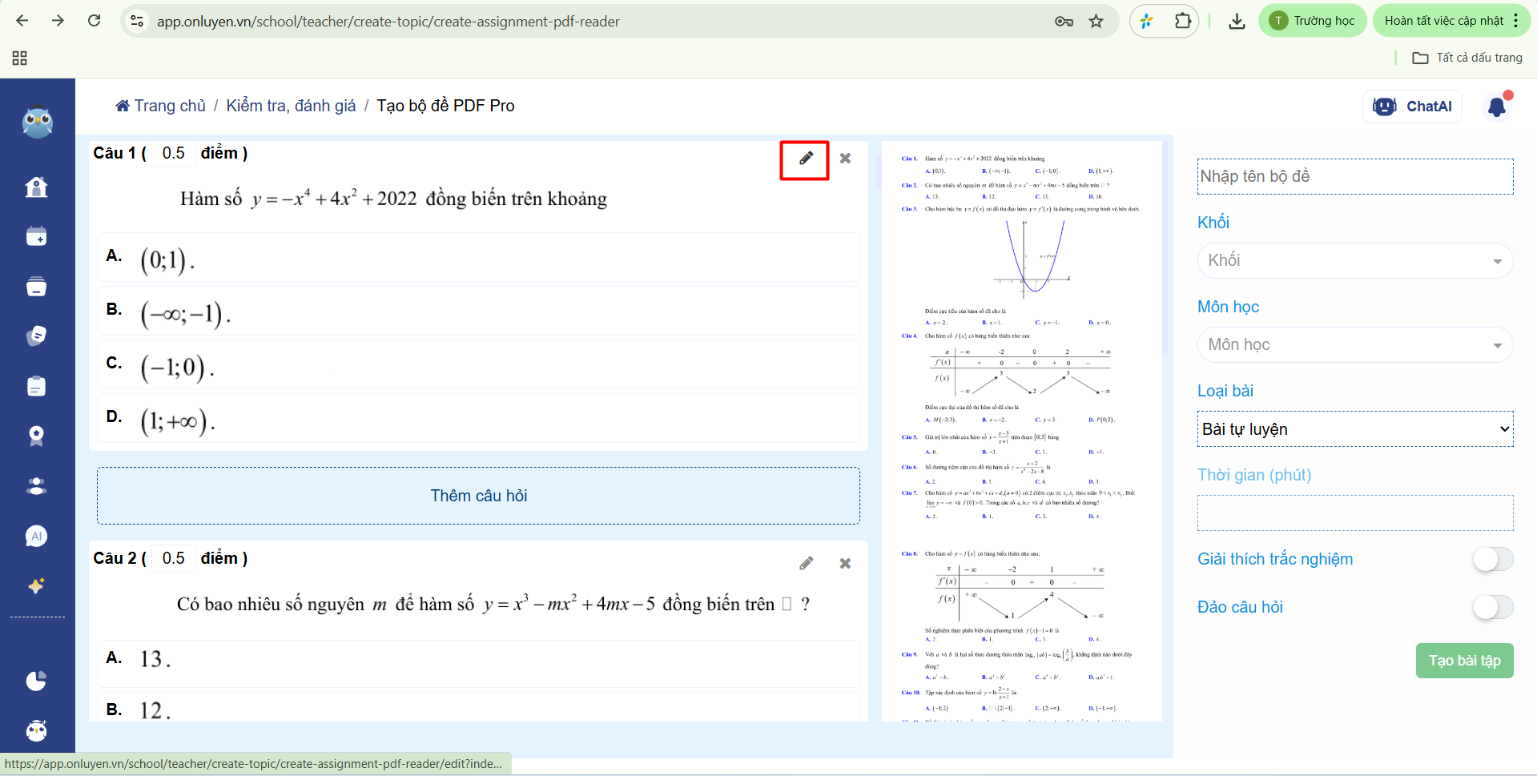Viewport: 1537px width, 776px height.
Task: Enable the Đảo câu hỏi switch
Action: pos(1492,607)
